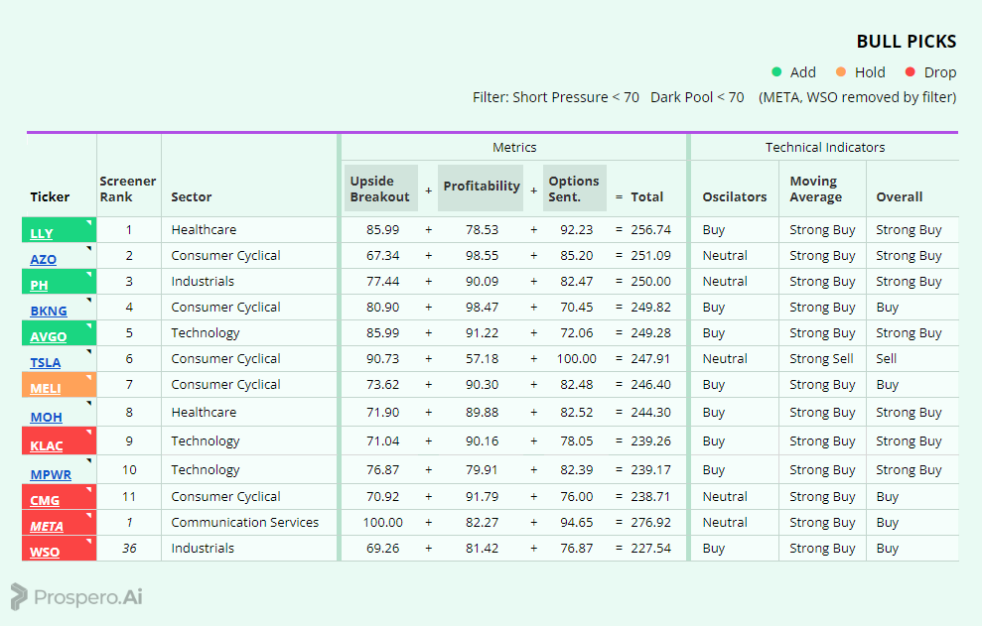This screenshot has height=628, width=982.
Task: Click the Drop legend label
Action: [x=940, y=72]
